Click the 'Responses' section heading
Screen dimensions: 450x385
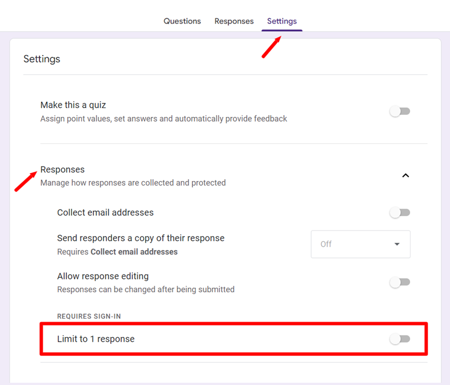coord(62,169)
